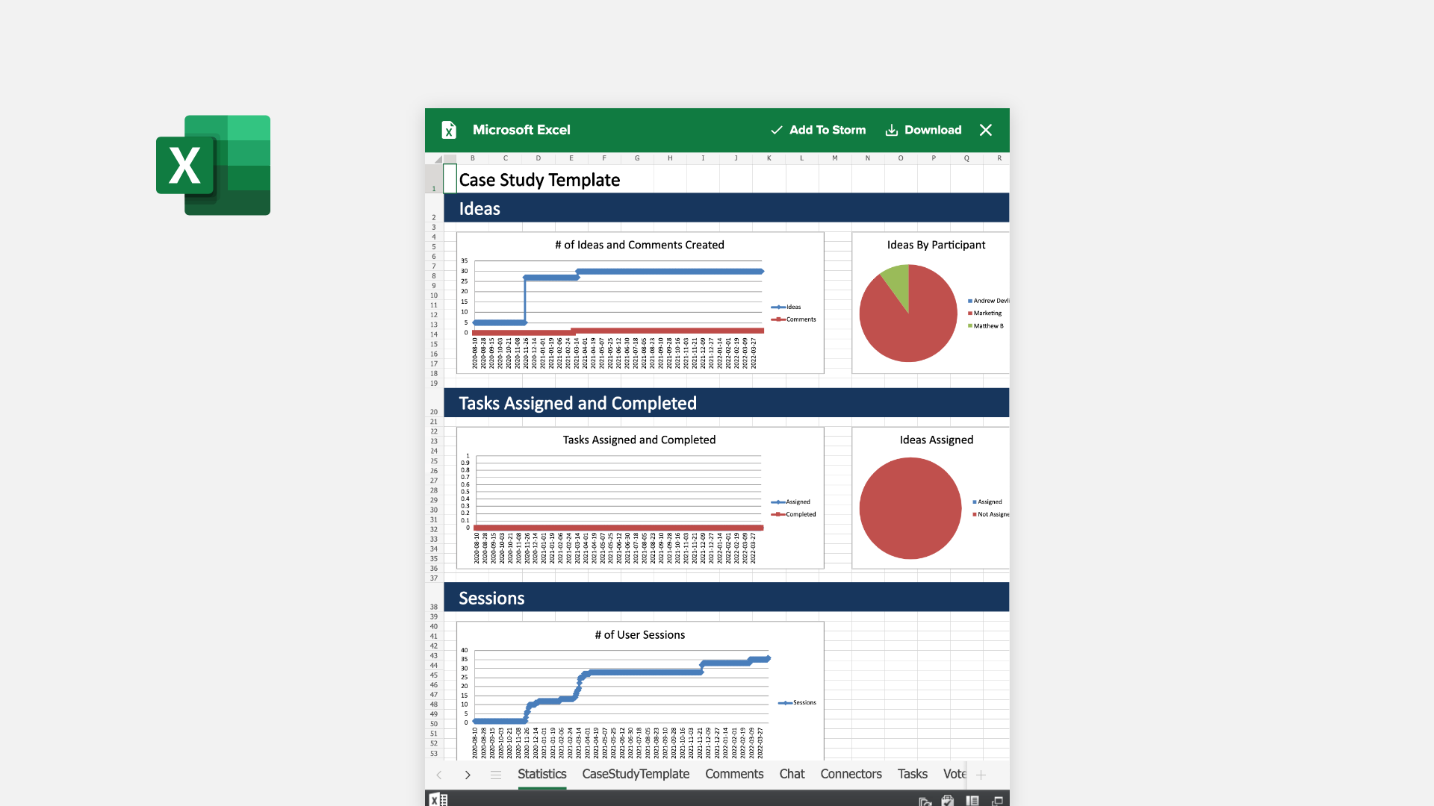
Task: Click the Ideas section heading
Action: click(479, 209)
